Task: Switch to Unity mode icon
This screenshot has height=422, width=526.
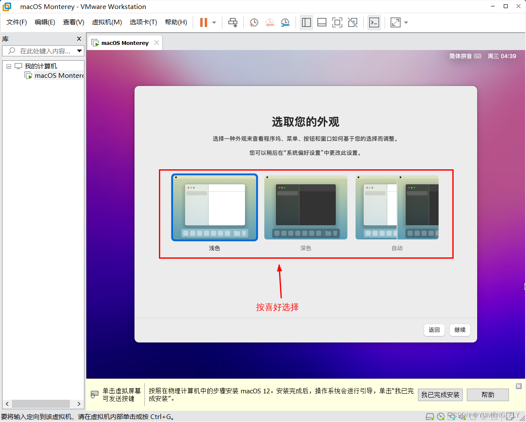Action: tap(353, 23)
